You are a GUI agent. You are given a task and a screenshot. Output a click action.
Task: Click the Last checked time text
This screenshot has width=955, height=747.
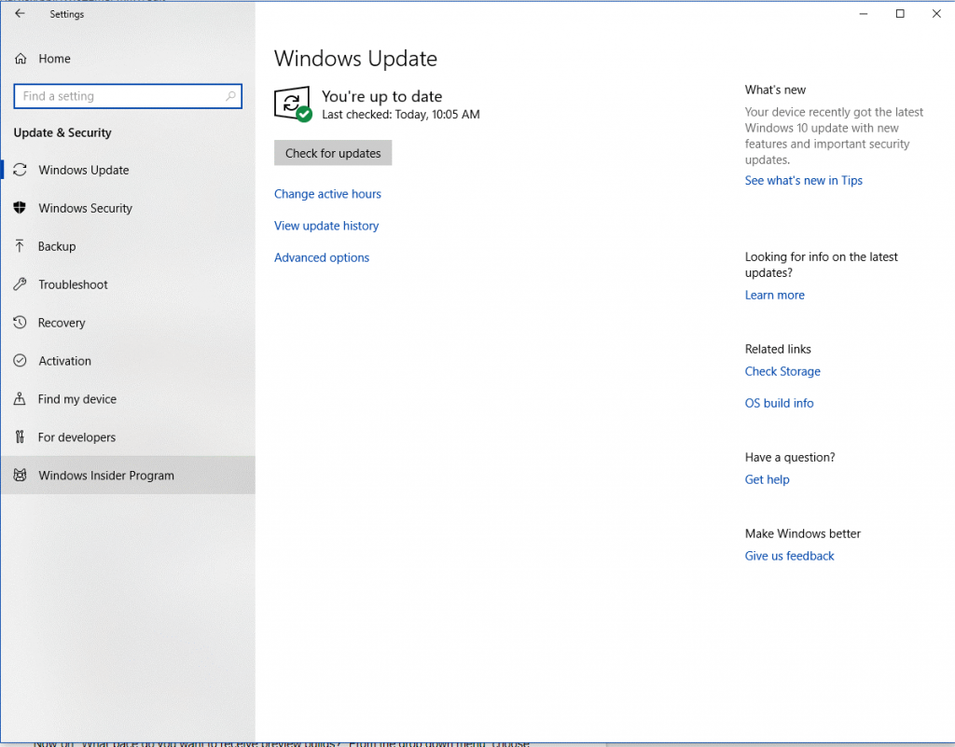point(401,115)
